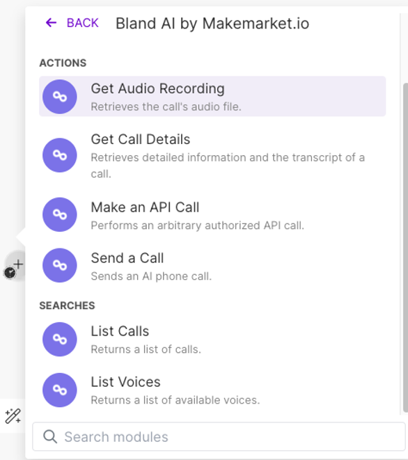This screenshot has height=460, width=408.
Task: Choose Make an API Call action
Action: [212, 214]
